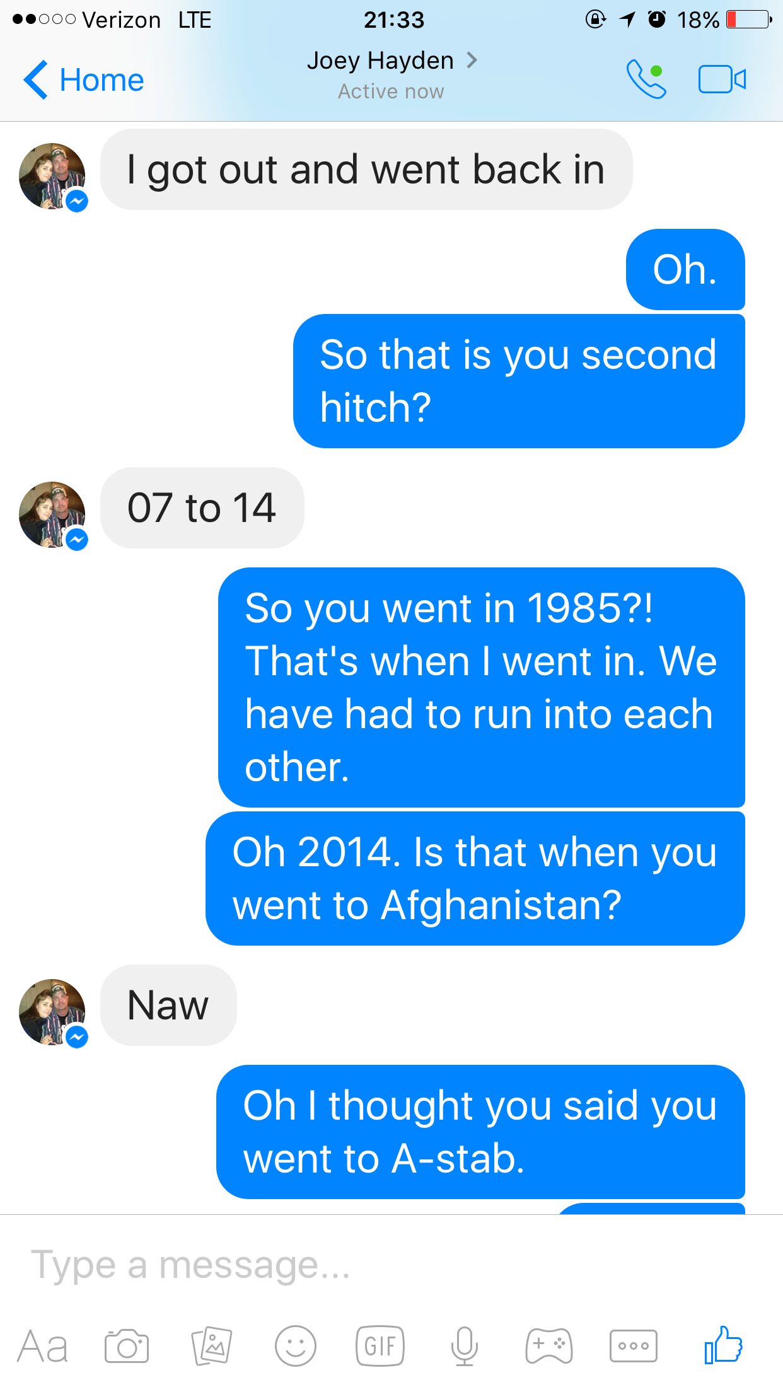
Task: Tap the "Oh 2014" Afghanistan message bubble
Action: click(475, 878)
